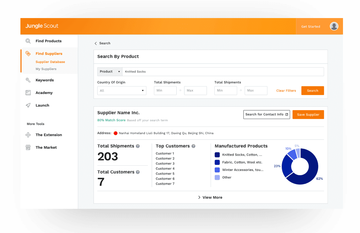This screenshot has height=233, width=360.
Task: Click help icon beside Total Customers
Action: coord(138,172)
